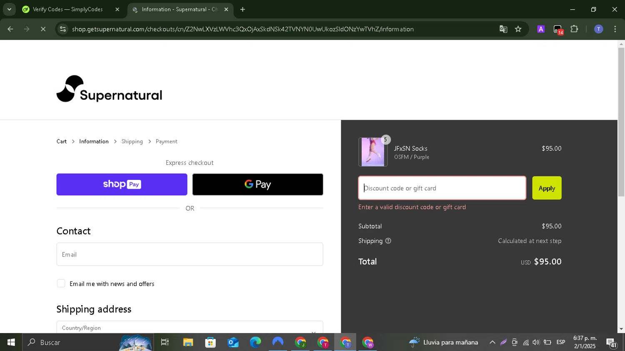Viewport: 625px width, 351px height.
Task: Apply the discount code
Action: pyautogui.click(x=547, y=188)
